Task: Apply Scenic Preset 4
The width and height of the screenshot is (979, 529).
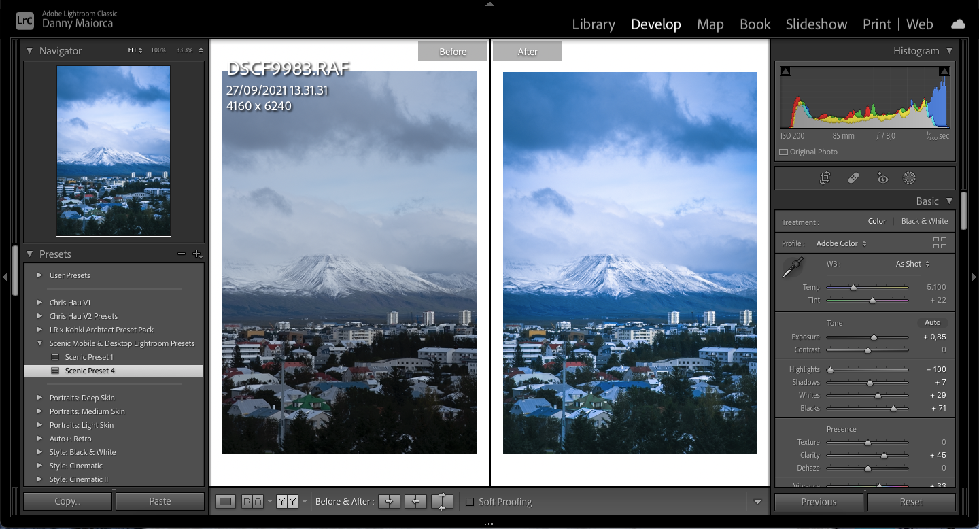Action: point(114,371)
